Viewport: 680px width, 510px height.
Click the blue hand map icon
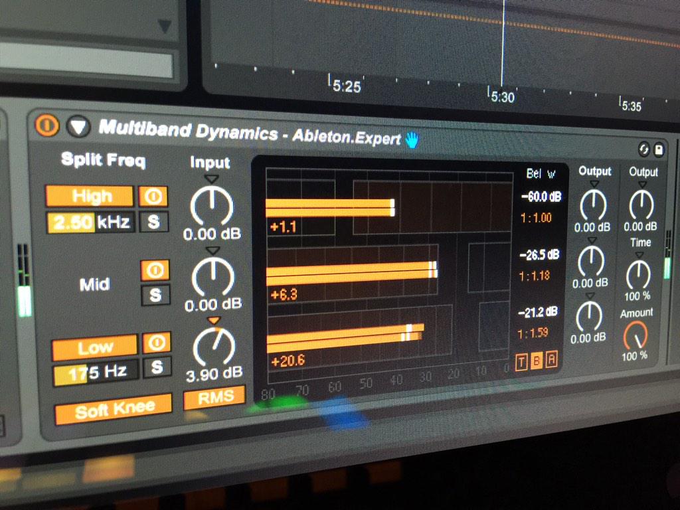tap(412, 140)
